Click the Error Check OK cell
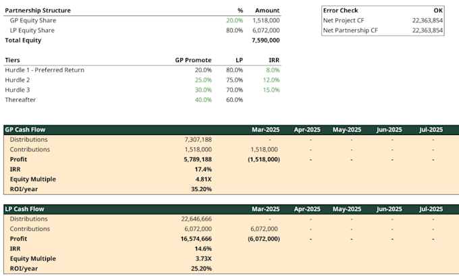The height and width of the screenshot is (276, 459). pyautogui.click(x=438, y=11)
